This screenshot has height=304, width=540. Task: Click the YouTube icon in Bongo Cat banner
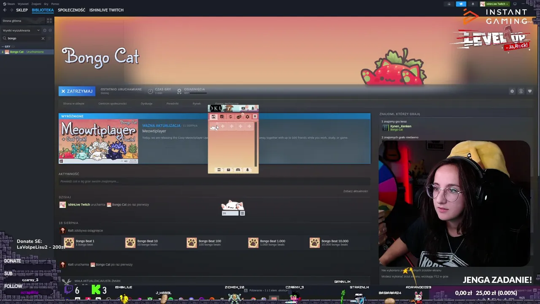point(243,109)
